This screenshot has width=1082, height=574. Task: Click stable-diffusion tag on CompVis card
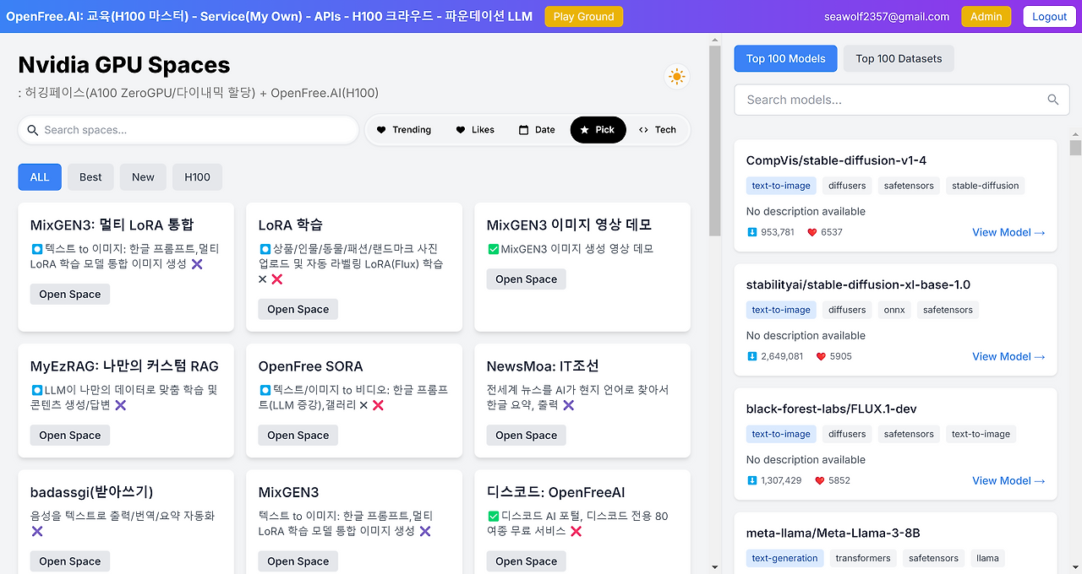(x=986, y=186)
